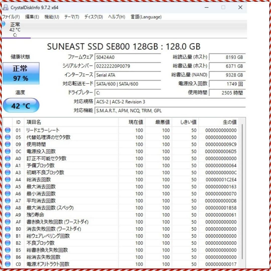The height and width of the screenshot is (271, 271).
Task: Click the インターフェース field Serial ATA
Action: pyautogui.click(x=128, y=75)
